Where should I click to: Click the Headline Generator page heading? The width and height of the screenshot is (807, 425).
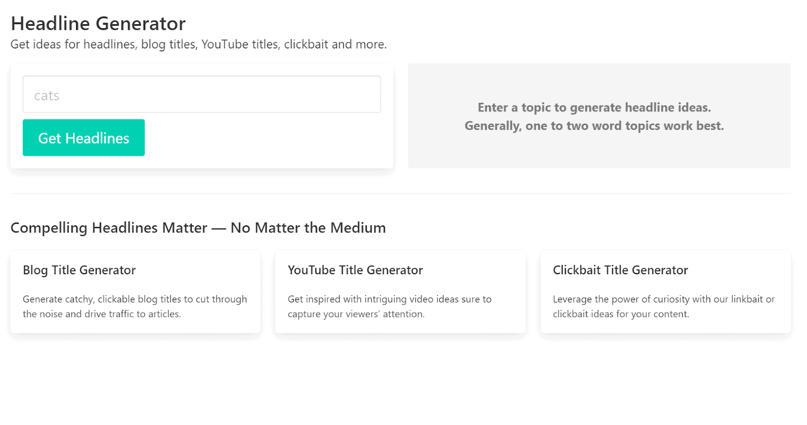[98, 24]
